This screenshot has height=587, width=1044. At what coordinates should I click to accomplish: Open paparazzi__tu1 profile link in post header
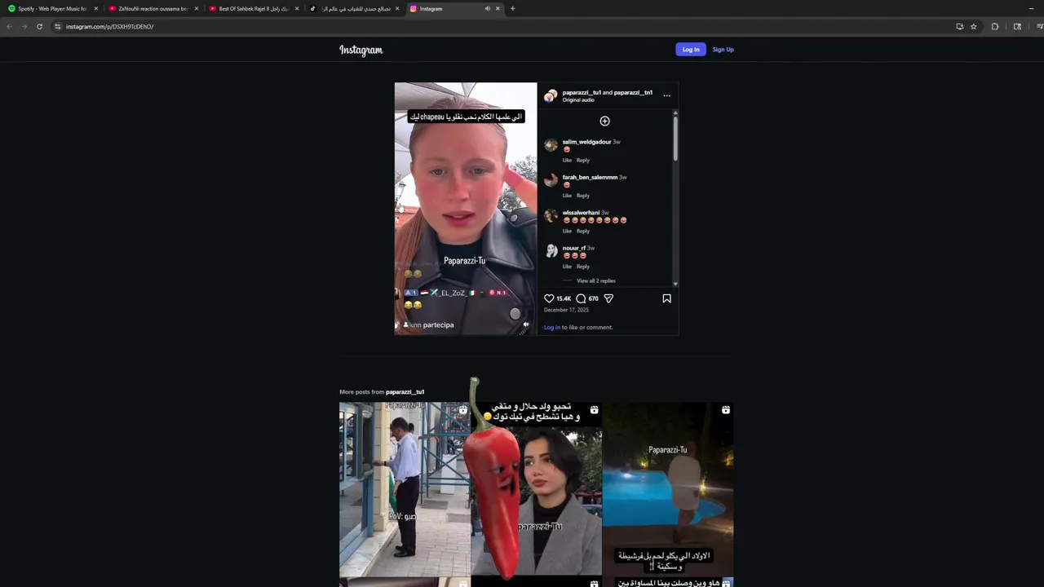click(x=582, y=92)
